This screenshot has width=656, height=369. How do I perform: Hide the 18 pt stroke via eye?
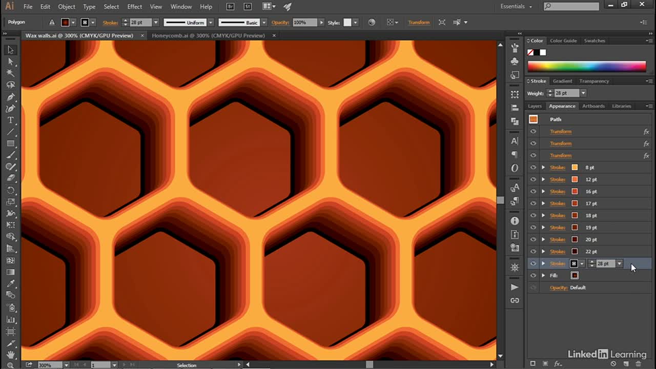(534, 215)
